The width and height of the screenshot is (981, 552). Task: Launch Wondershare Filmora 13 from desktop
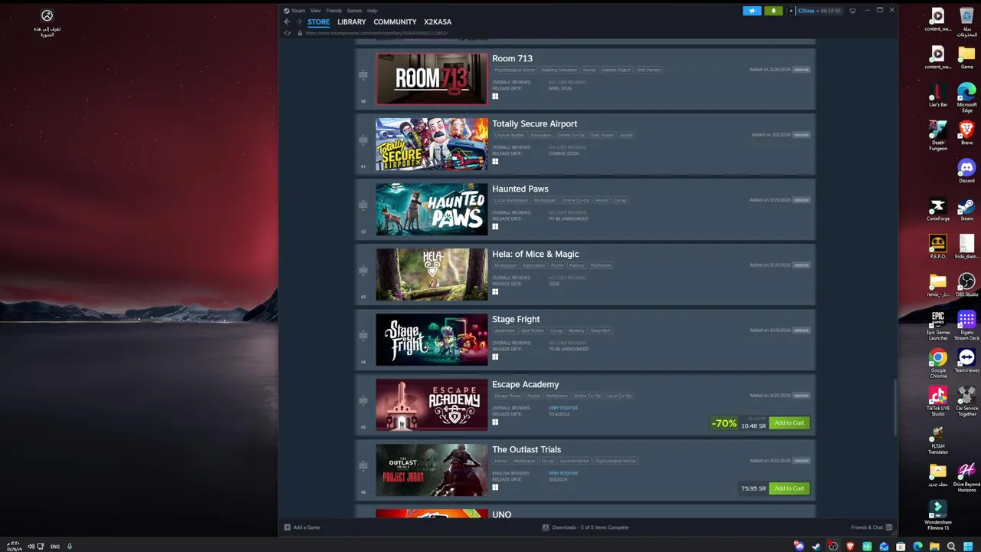pyautogui.click(x=937, y=515)
